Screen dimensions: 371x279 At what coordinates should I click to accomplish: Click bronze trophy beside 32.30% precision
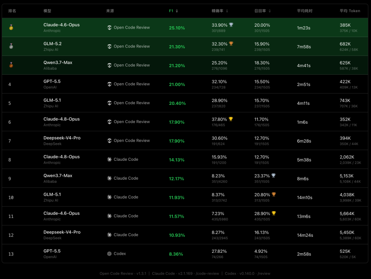coord(231,43)
